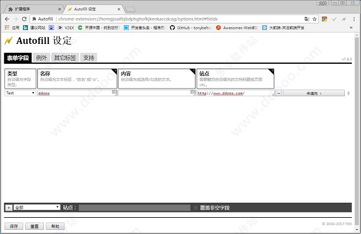This screenshot has height=234, width=361.
Task: Remove the rule with the minus button
Action: pyautogui.click(x=279, y=93)
